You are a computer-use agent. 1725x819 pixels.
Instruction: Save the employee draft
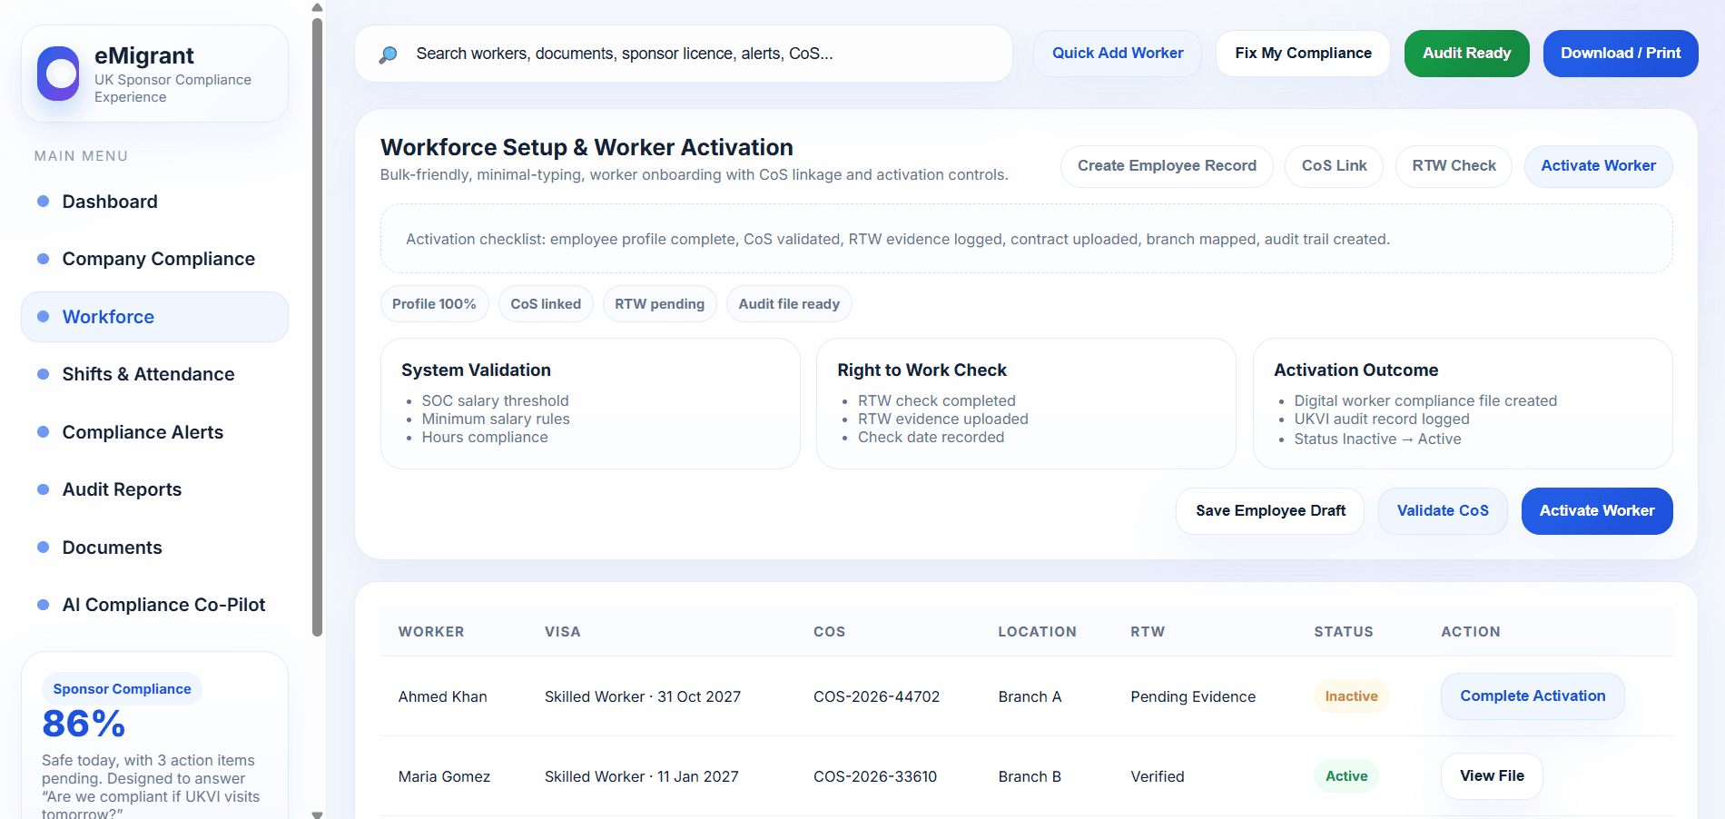click(1269, 510)
